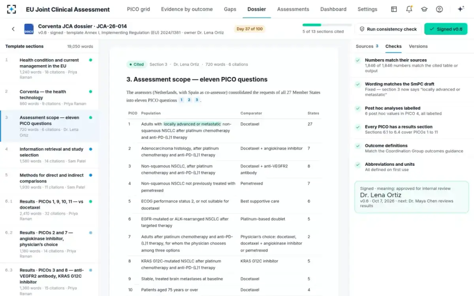474x296 pixels.
Task: Click KRAS G12C inhibitor comparator cell
Action: [x=259, y=261]
